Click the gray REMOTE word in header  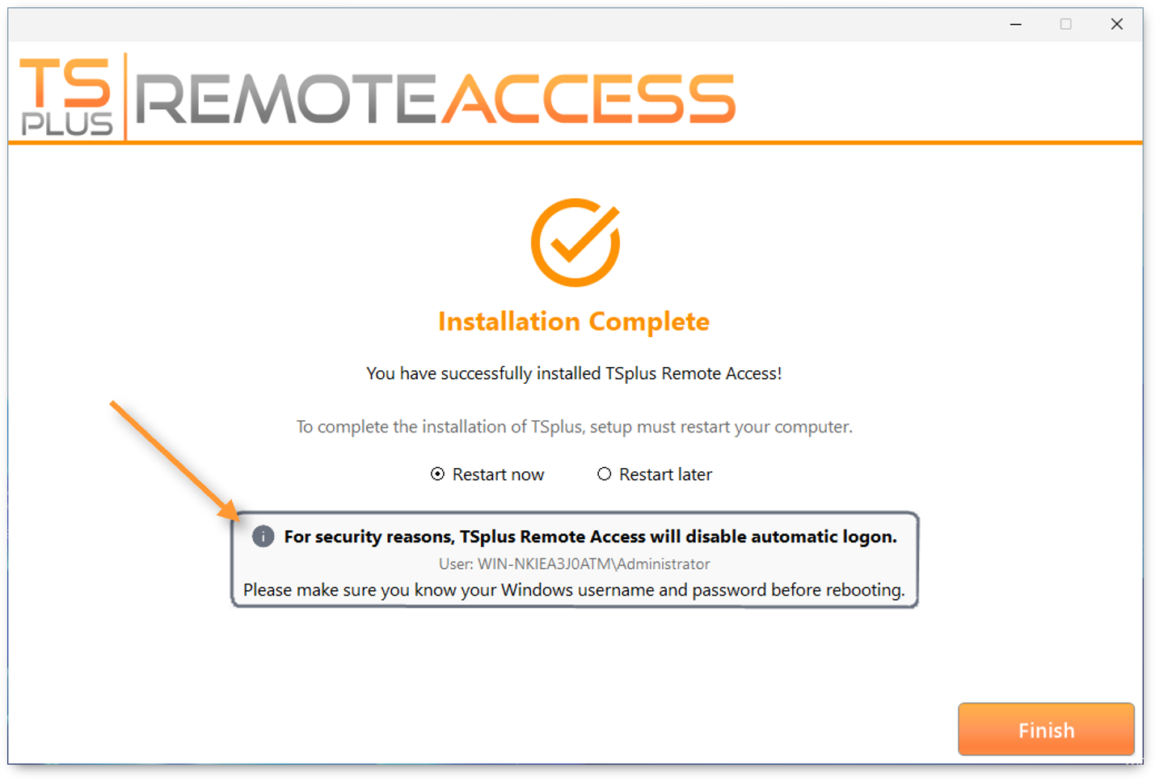click(285, 99)
